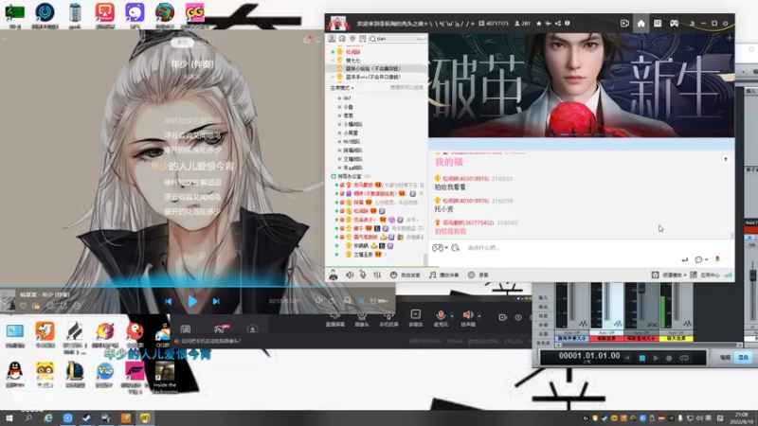Click the DAW timecode display 00001.01.01.00
The height and width of the screenshot is (426, 758).
pyautogui.click(x=588, y=356)
